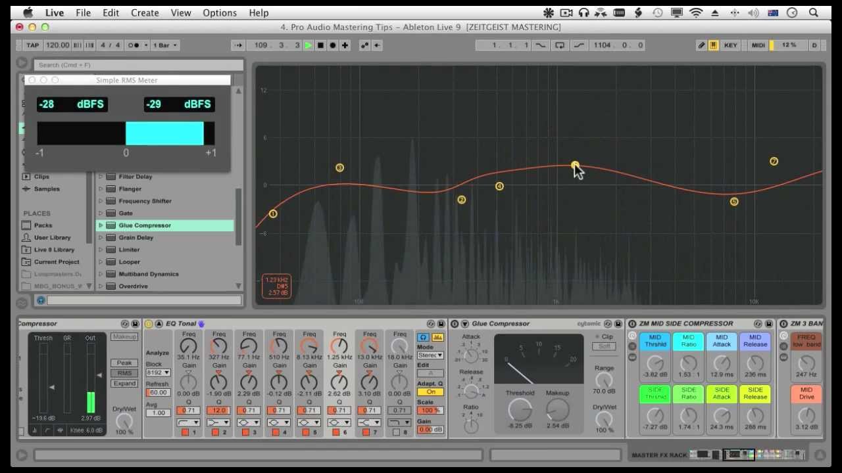The height and width of the screenshot is (473, 842).
Task: Open band 1 filter type dropdown
Action: [x=189, y=422]
